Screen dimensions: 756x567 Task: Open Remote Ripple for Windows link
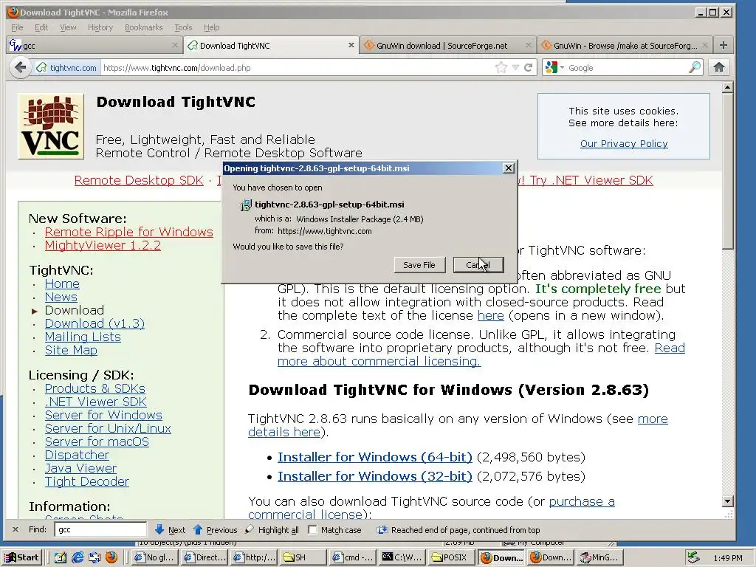point(128,232)
